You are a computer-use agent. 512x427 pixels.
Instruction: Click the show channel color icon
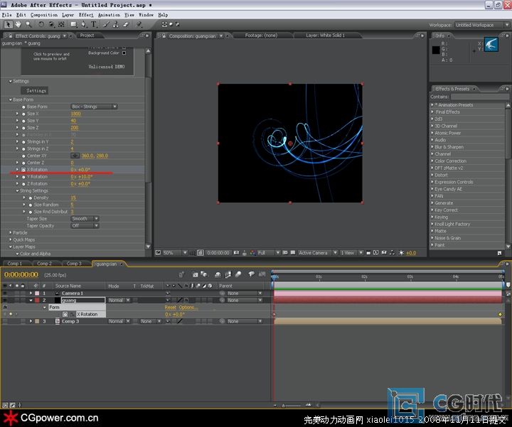point(252,253)
